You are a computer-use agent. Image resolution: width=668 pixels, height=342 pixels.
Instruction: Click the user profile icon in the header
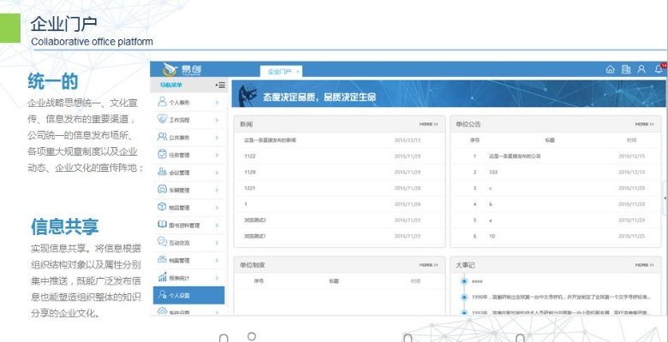point(641,69)
